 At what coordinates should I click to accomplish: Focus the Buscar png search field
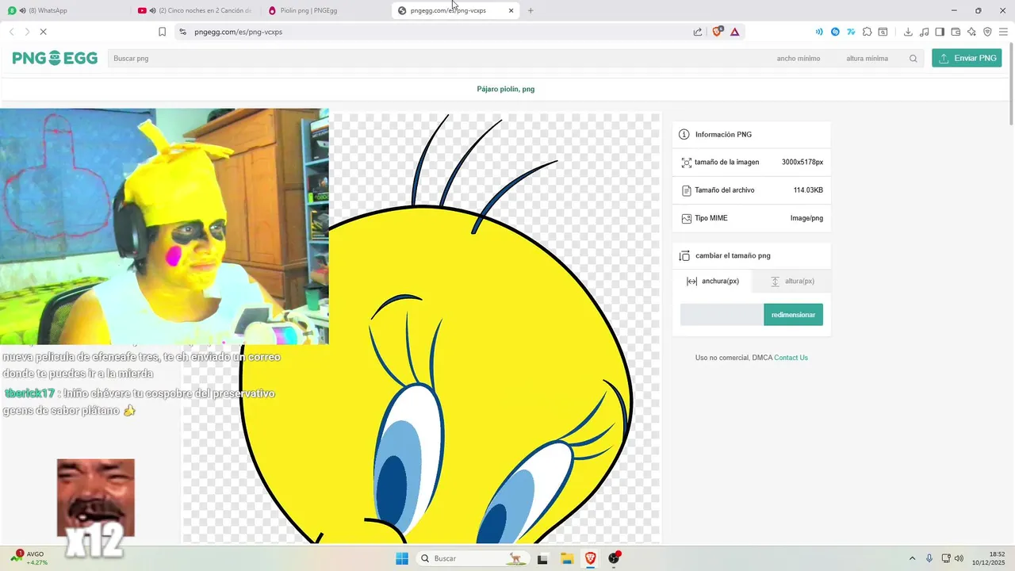click(x=436, y=59)
